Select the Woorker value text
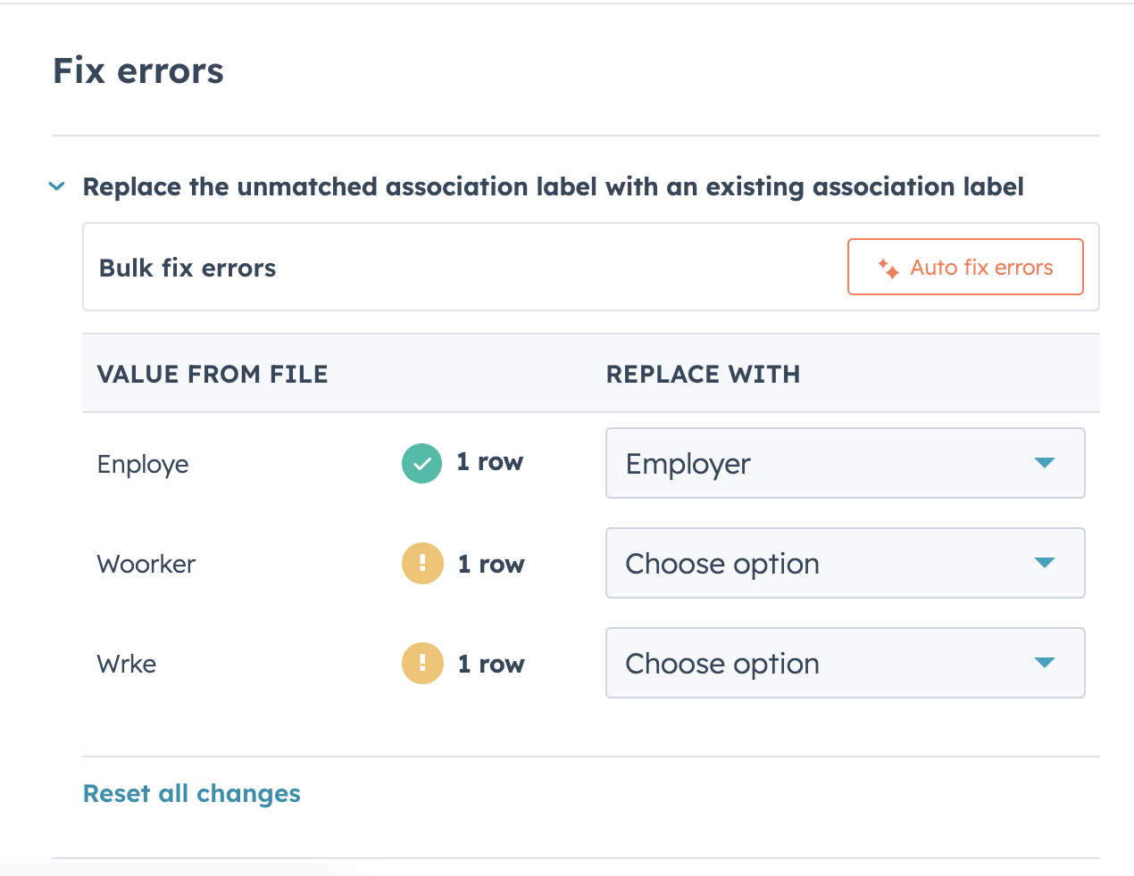 coord(146,564)
